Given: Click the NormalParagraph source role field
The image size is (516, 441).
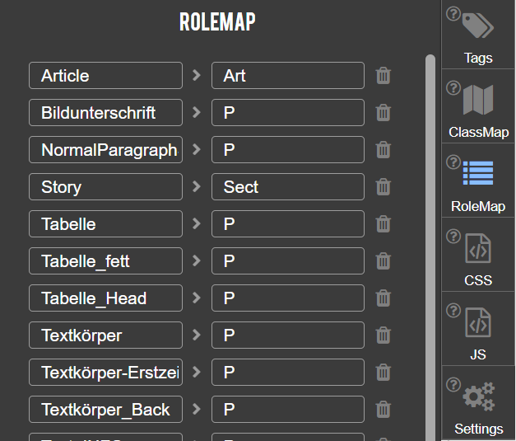Looking at the screenshot, I should click(x=105, y=150).
